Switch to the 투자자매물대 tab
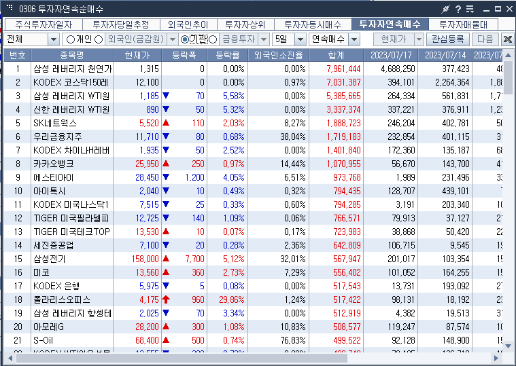The image size is (516, 366). coord(464,24)
